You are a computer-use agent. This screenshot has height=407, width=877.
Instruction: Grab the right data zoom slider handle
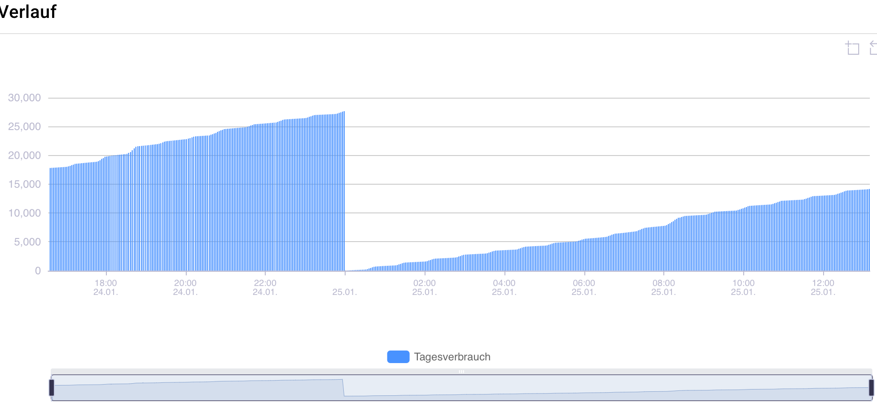coord(871,388)
